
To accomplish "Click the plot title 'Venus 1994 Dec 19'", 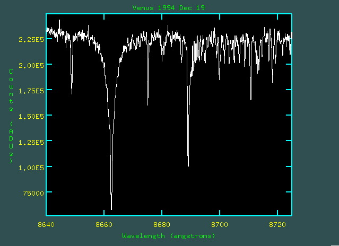I will [168, 8].
